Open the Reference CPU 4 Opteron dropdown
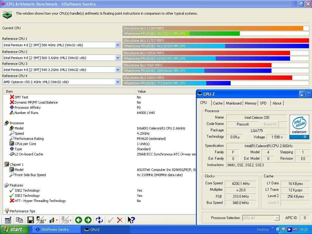 118,82
